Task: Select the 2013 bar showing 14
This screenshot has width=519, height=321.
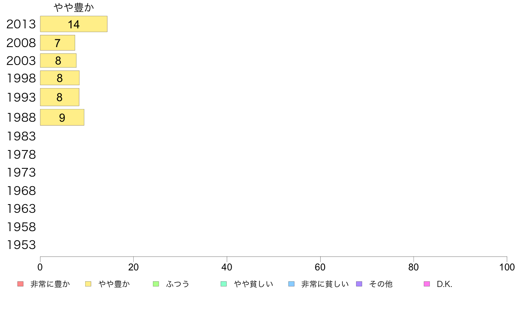Action: (74, 24)
